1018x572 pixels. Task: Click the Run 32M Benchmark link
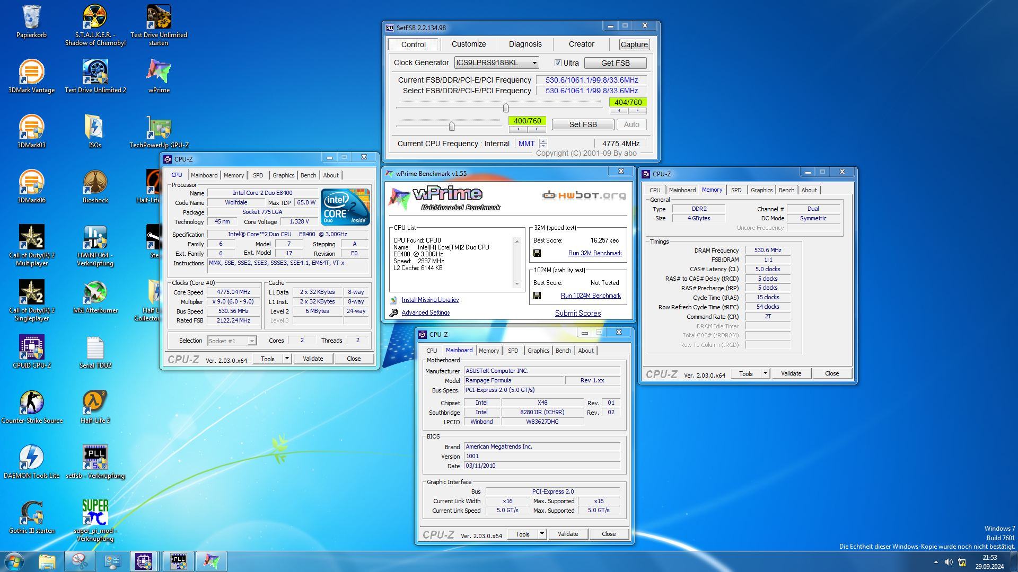(x=595, y=253)
